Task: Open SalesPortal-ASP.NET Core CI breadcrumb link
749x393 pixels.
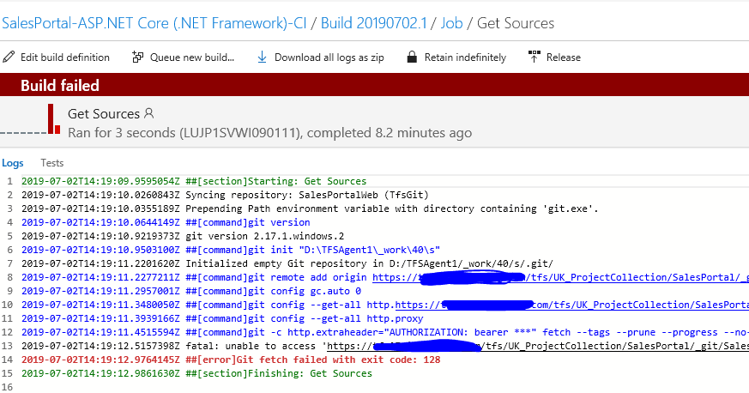Action: point(154,23)
